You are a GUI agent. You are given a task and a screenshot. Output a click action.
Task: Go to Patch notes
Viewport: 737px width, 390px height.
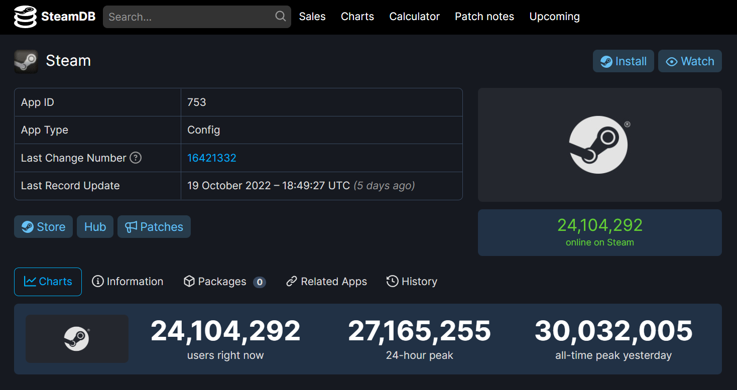pyautogui.click(x=484, y=17)
